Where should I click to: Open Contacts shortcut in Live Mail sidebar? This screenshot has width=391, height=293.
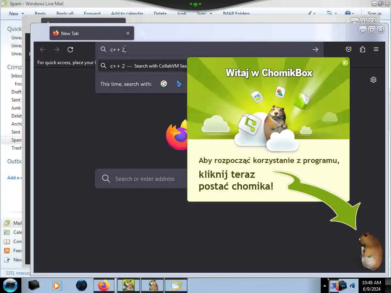click(x=13, y=241)
